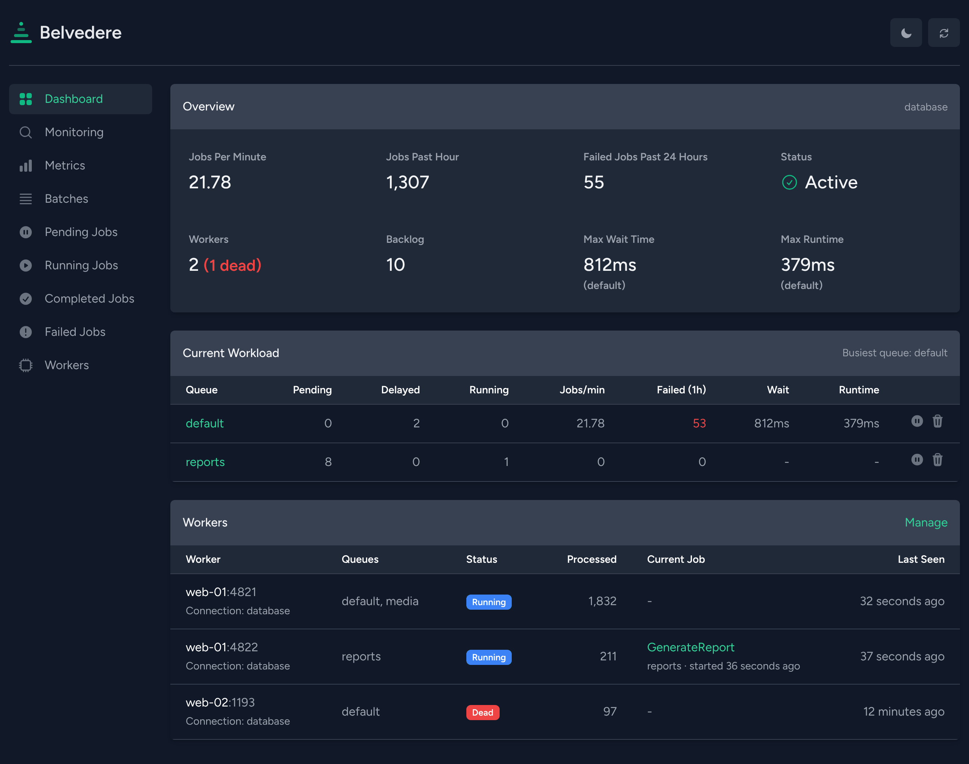Click the '(1 dead)' workers text
Screen dimensions: 969x764
[232, 265]
